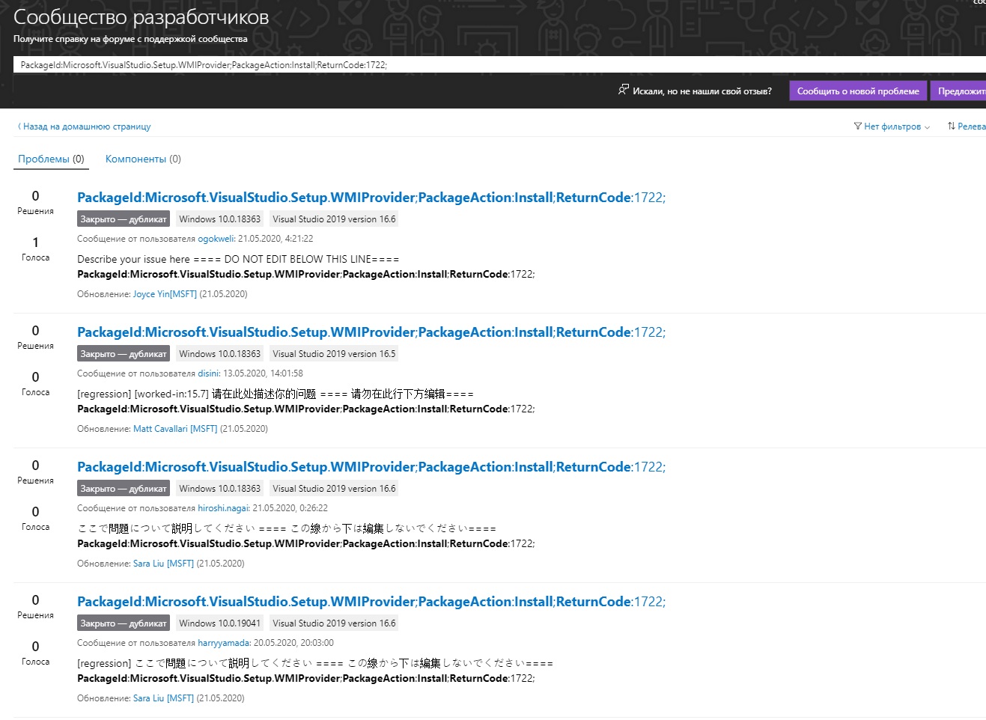Switch to the 'Компоненты (0)' tab

143,159
